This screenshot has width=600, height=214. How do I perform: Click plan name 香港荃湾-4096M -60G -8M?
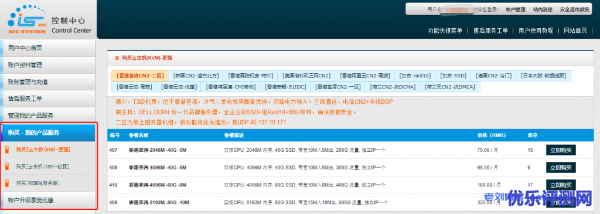[x=157, y=185]
